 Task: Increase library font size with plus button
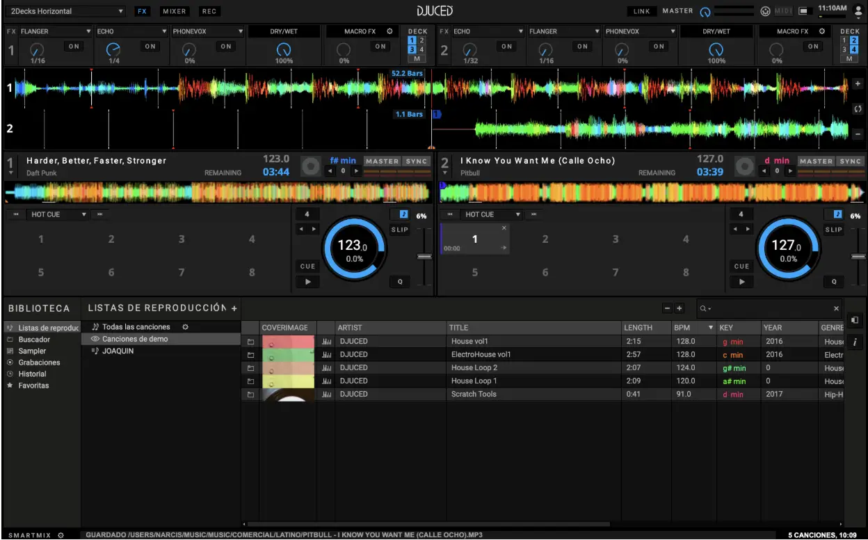coord(680,308)
